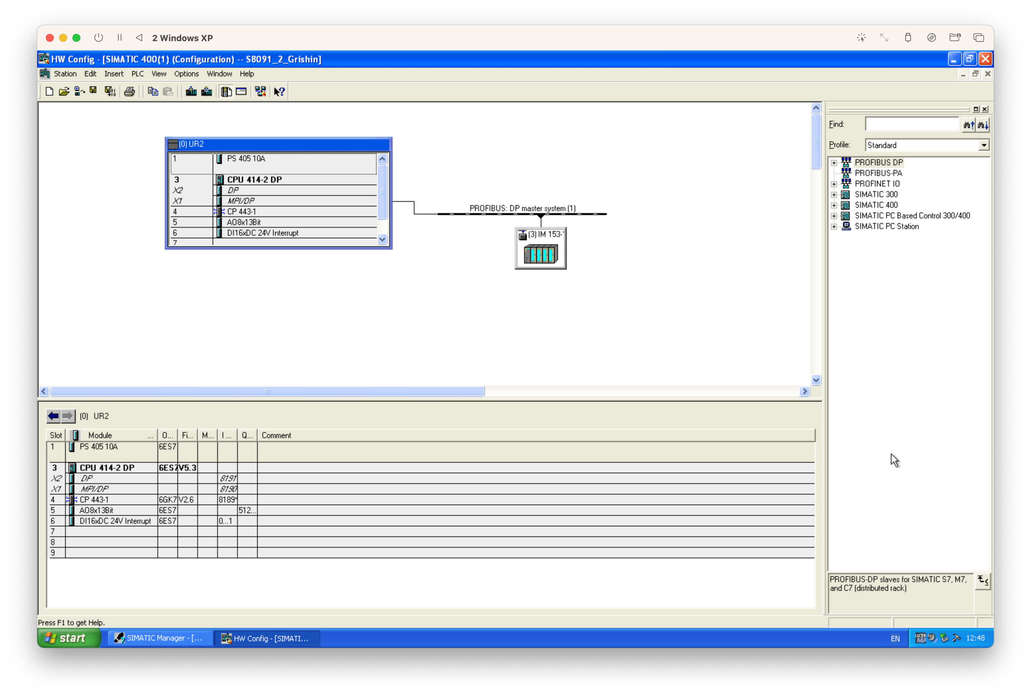1031x697 pixels.
Task: Click the search-down binoculars button
Action: tap(983, 125)
